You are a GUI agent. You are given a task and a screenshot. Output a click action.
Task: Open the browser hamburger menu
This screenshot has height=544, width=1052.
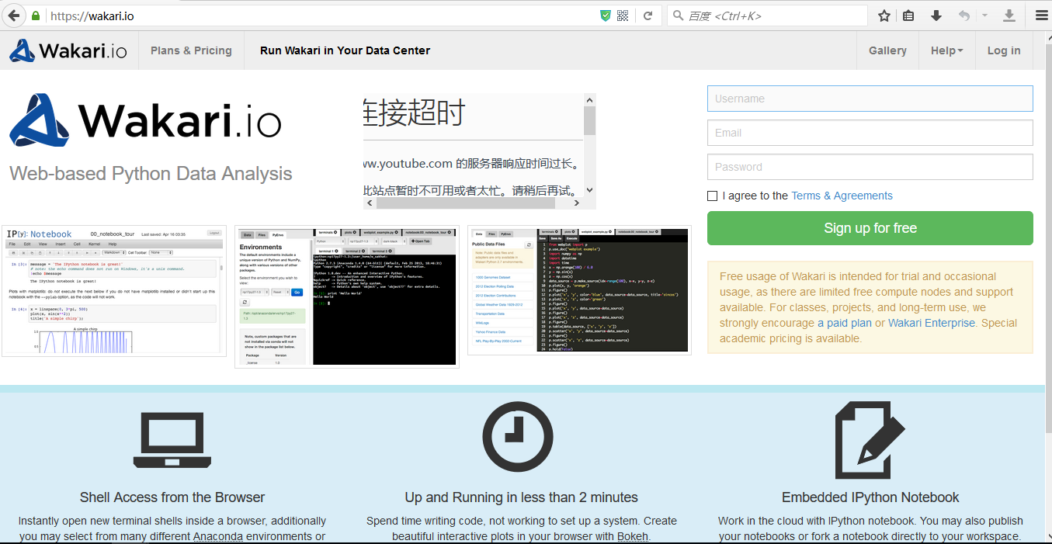(x=1041, y=15)
